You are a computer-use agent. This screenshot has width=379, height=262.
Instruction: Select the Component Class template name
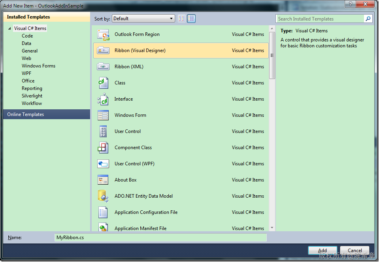[x=133, y=148]
